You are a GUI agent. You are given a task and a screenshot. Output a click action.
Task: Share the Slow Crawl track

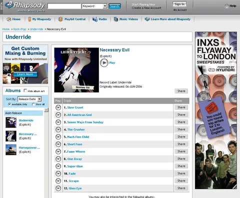pyautogui.click(x=181, y=107)
